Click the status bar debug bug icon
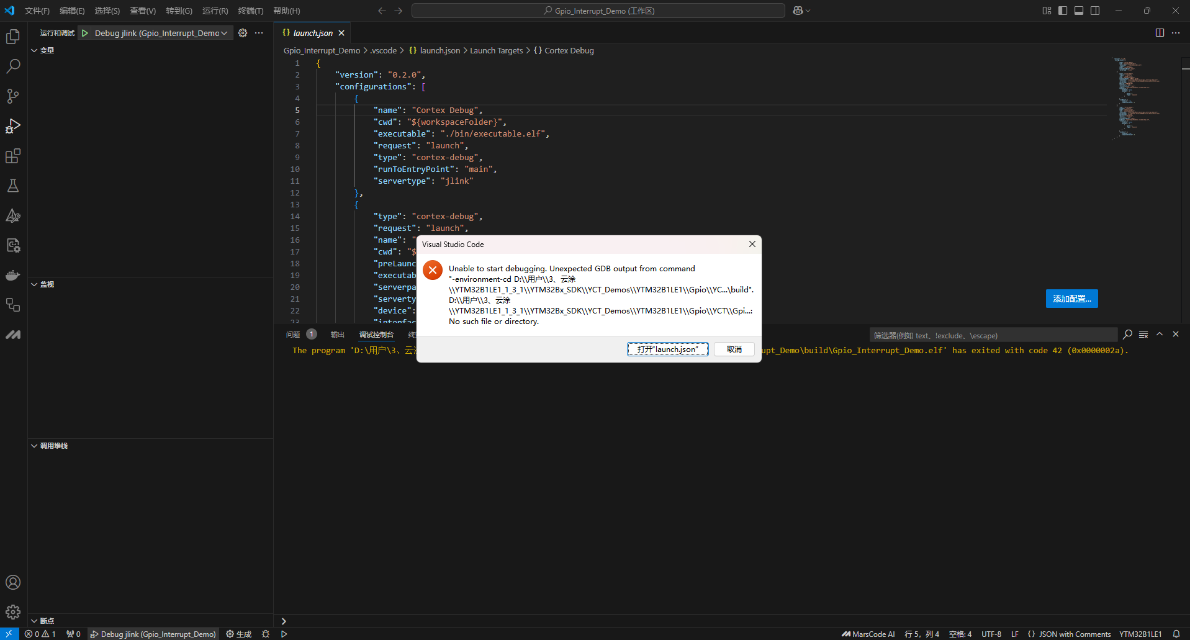 tap(266, 634)
